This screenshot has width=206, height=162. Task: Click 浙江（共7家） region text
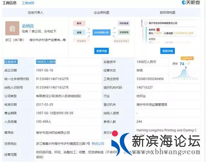coord(14,40)
